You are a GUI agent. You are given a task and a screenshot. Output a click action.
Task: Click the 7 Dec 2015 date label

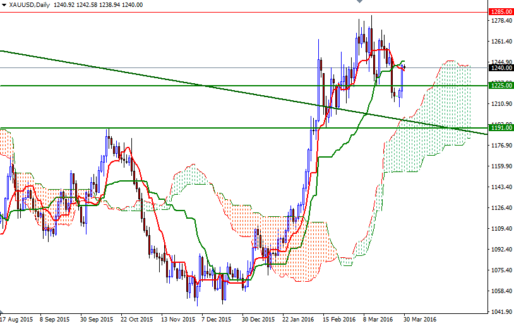point(217,319)
